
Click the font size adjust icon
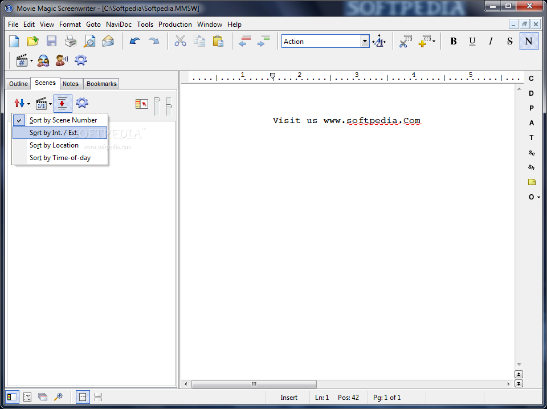coord(379,42)
